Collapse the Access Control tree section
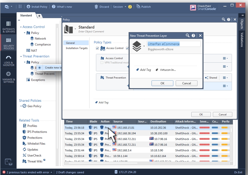This screenshot has width=248, height=175. [x=21, y=27]
